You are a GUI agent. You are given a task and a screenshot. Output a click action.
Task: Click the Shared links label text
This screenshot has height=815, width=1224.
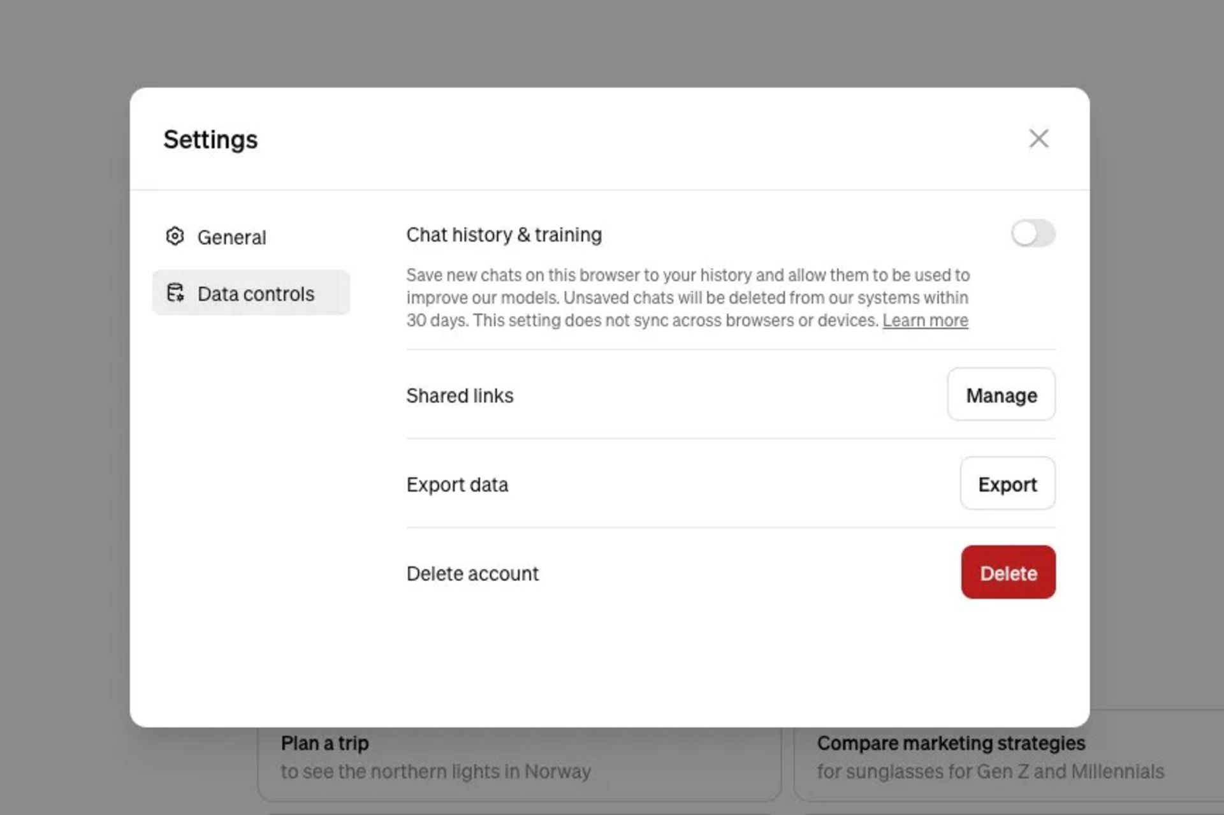click(460, 396)
